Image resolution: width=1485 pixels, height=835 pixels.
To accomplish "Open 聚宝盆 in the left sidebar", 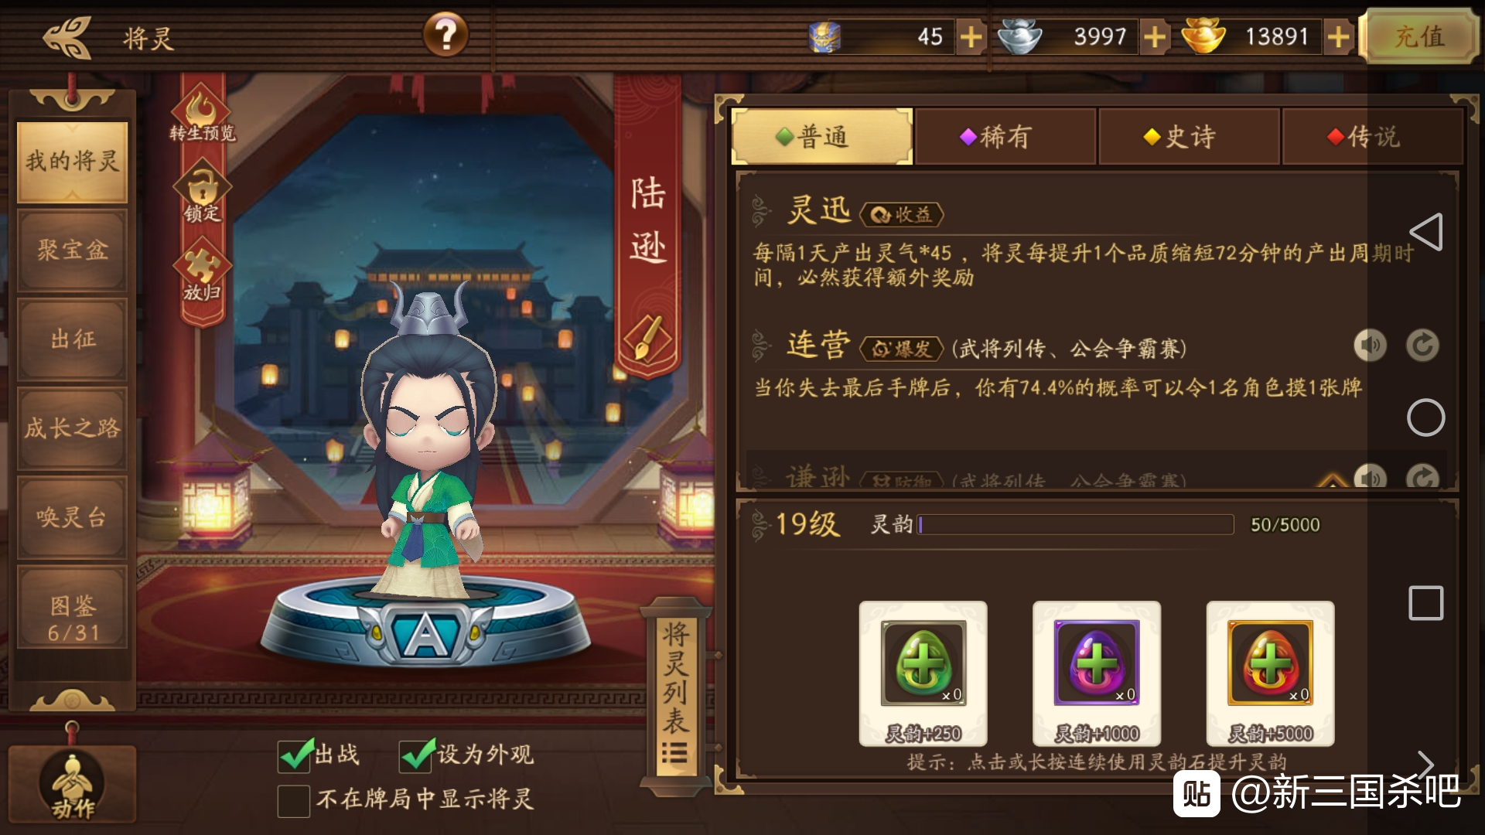I will click(72, 250).
